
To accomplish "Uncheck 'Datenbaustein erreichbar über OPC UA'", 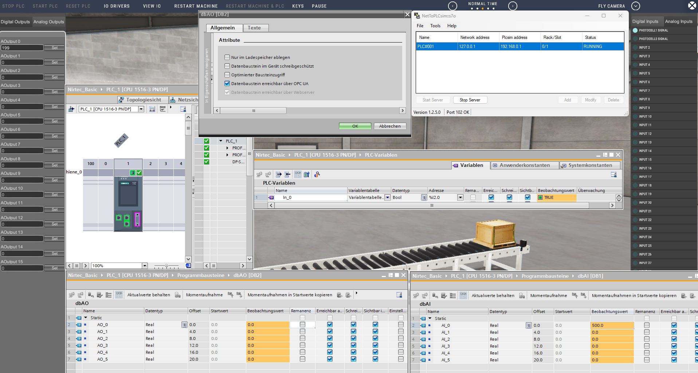I will point(227,84).
